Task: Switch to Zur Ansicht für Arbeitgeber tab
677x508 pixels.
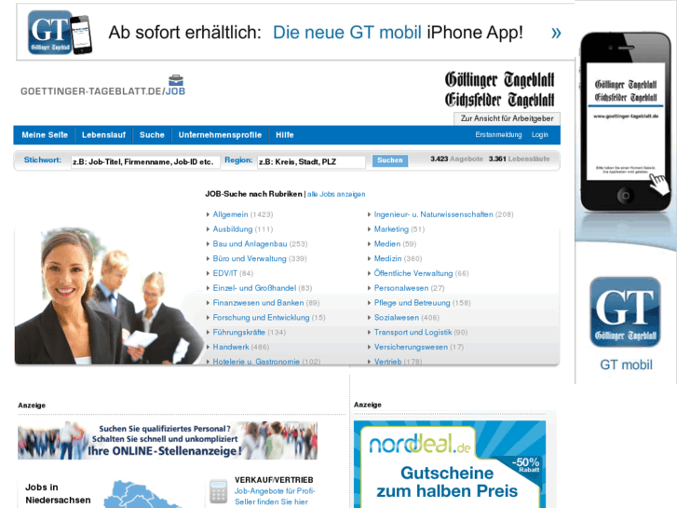Action: click(x=507, y=118)
